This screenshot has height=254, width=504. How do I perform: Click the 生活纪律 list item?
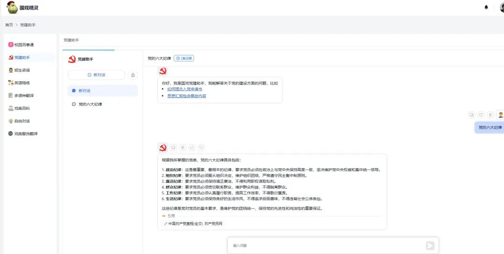(242, 199)
